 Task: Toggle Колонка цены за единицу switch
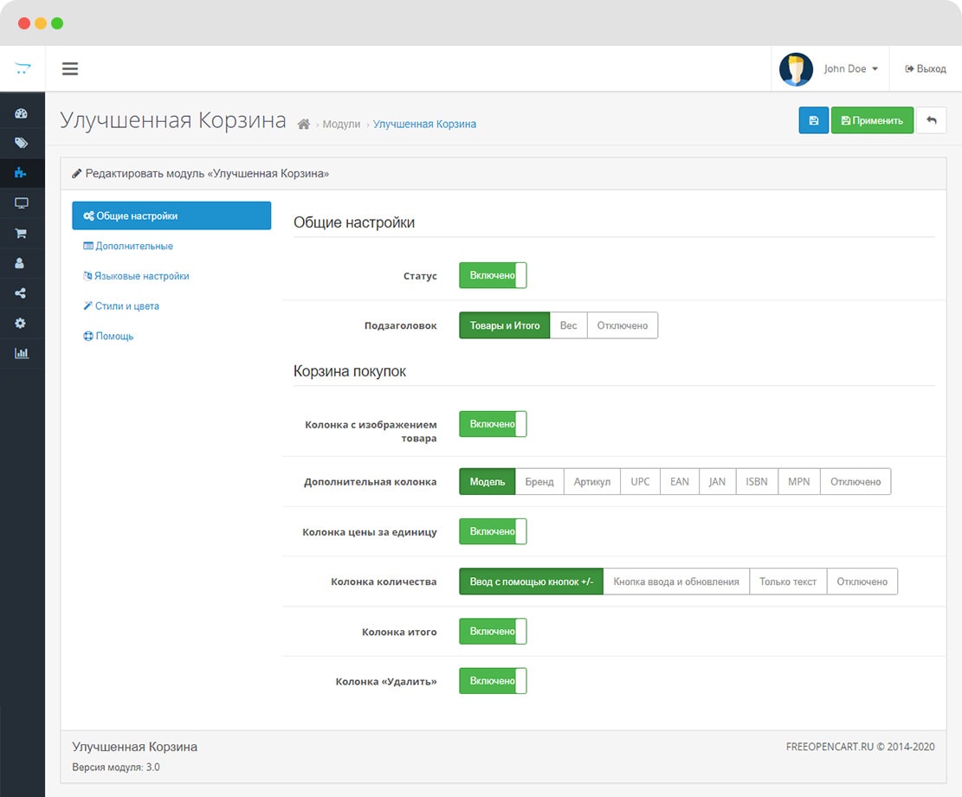coord(493,531)
